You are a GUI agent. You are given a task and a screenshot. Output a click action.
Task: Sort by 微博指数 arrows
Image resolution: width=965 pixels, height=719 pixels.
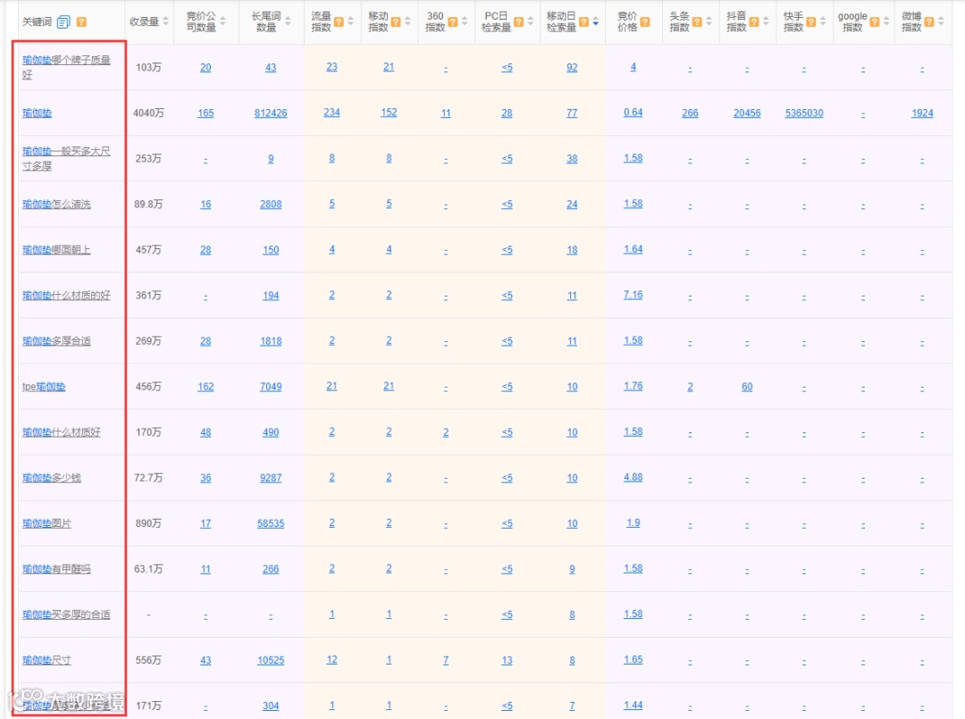pos(941,22)
